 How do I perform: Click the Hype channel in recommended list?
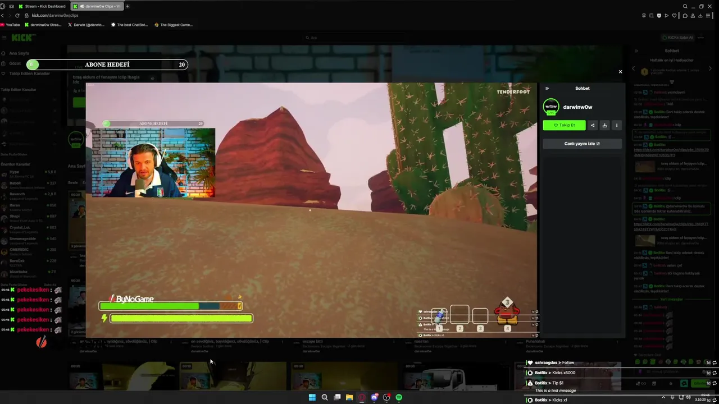(x=28, y=173)
